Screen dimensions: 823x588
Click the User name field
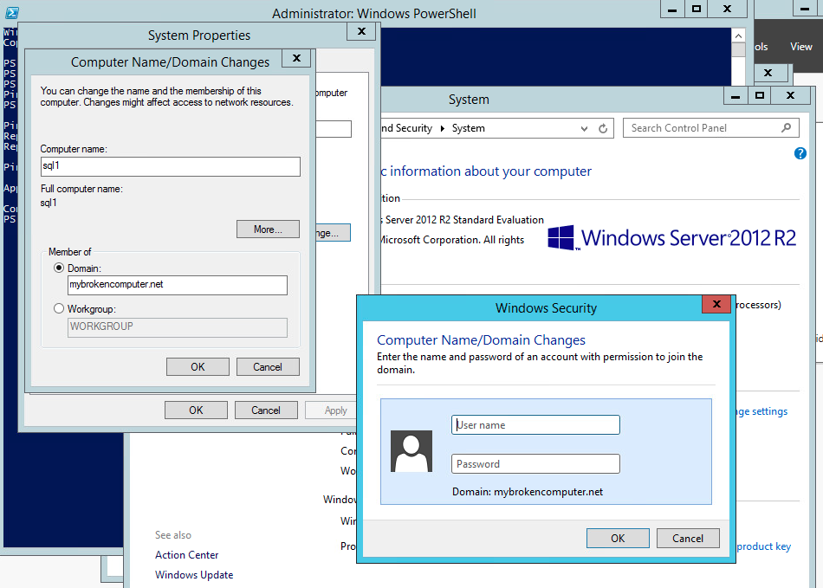point(535,425)
